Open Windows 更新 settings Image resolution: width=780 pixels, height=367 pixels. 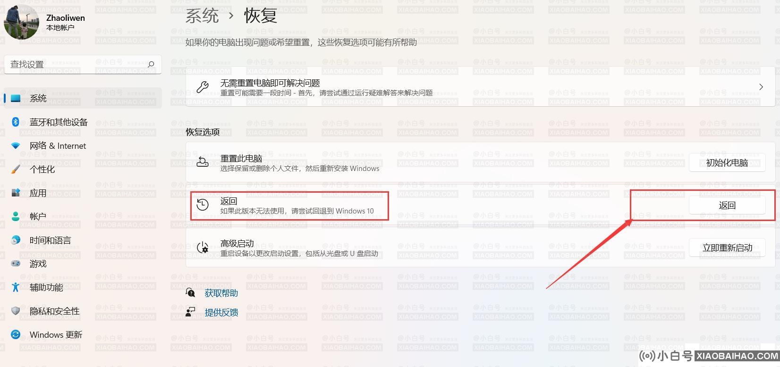56,334
